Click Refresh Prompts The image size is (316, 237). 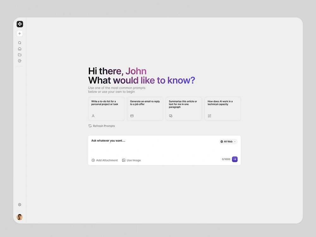(x=101, y=126)
